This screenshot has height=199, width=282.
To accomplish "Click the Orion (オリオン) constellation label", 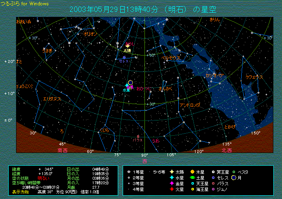I will tap(90, 34).
